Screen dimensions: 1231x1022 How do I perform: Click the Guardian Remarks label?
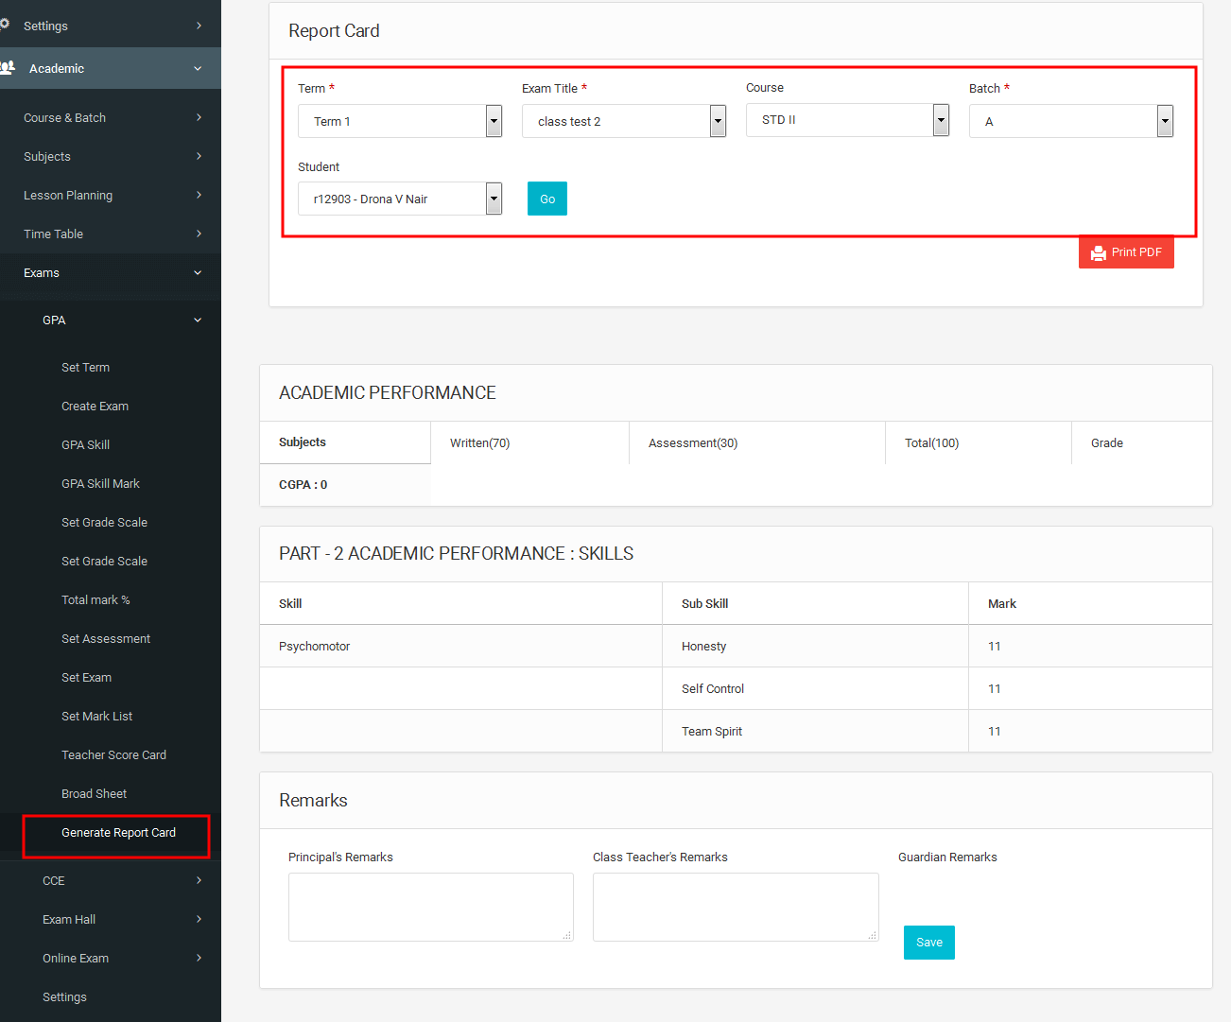coord(947,857)
